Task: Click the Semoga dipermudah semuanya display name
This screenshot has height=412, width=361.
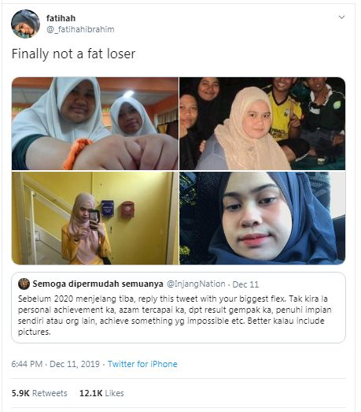Action: (x=98, y=284)
